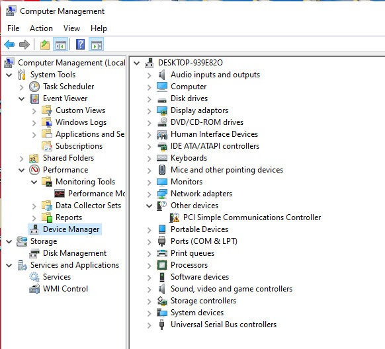This screenshot has height=349, width=385.
Task: Select Disk Management in the tree
Action: [x=75, y=253]
